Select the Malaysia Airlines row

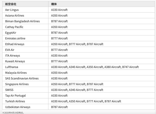pyautogui.click(x=79, y=73)
